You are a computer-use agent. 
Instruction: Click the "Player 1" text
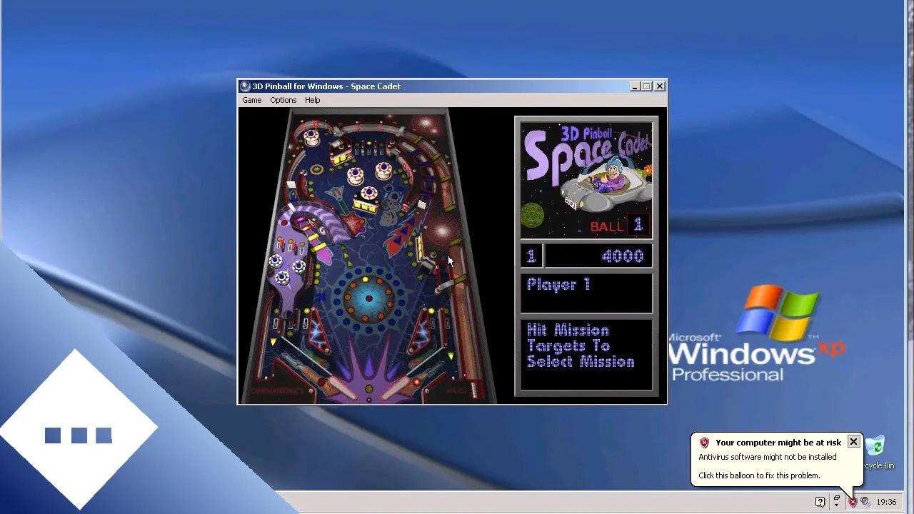pos(558,284)
